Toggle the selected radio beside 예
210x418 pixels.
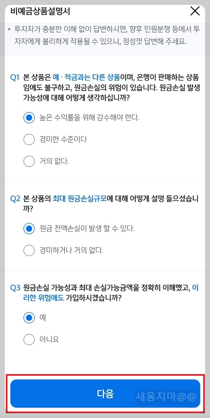29,318
